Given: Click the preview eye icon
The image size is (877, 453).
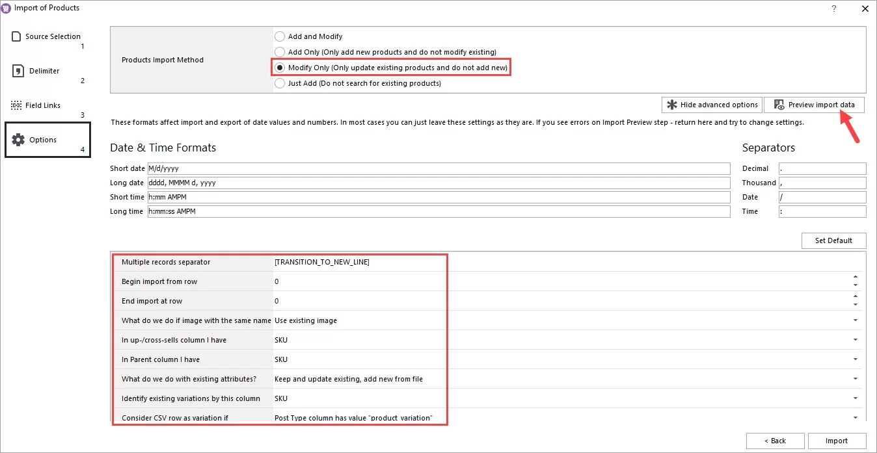Looking at the screenshot, I should [x=779, y=105].
